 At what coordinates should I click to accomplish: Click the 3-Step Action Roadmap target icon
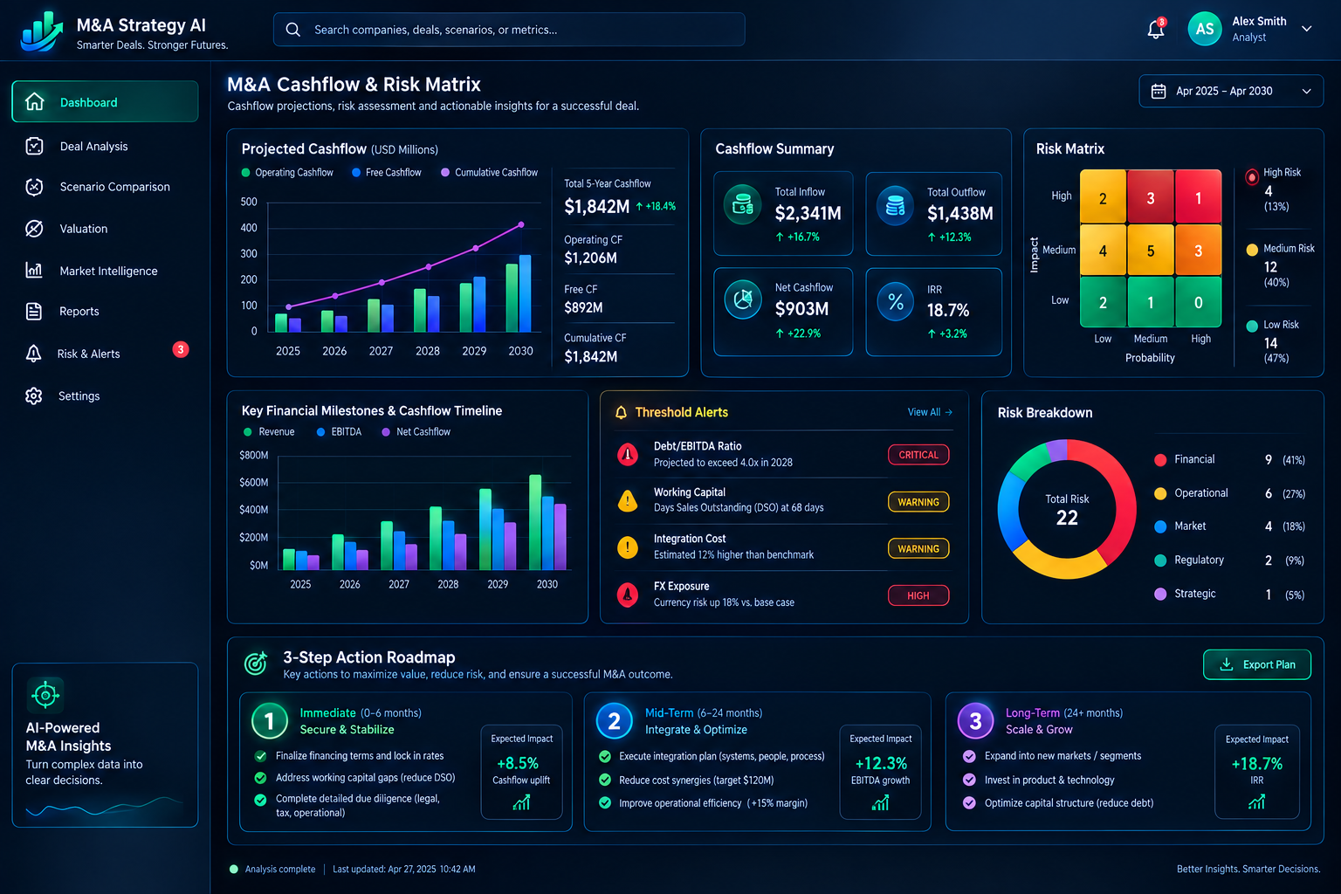[256, 664]
